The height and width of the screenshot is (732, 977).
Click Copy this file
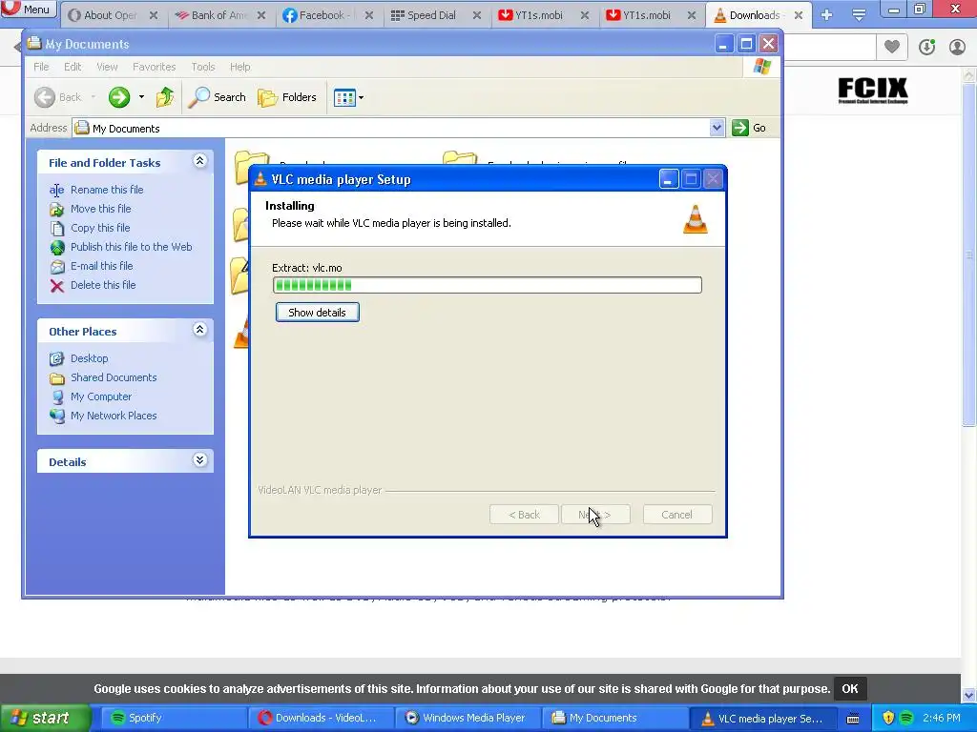click(99, 228)
